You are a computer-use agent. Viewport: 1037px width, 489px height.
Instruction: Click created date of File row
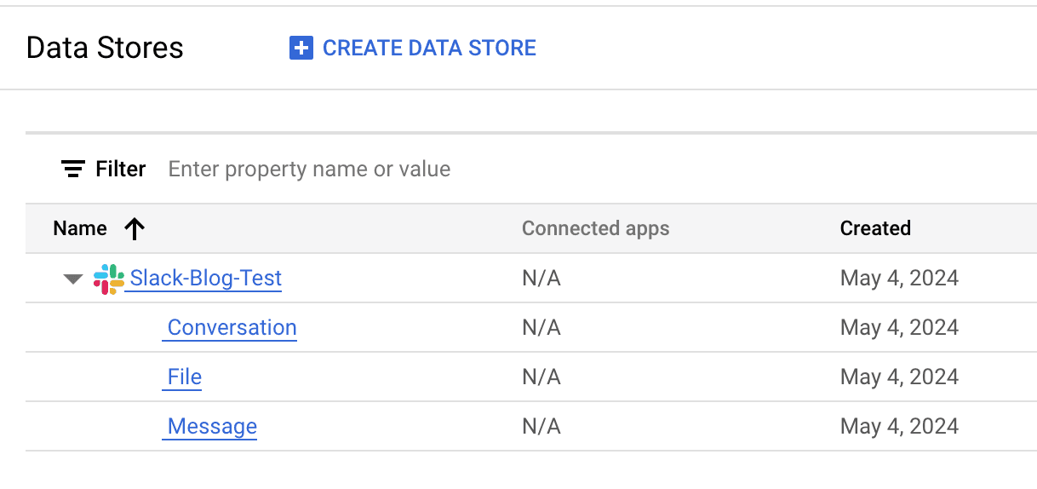coord(899,377)
